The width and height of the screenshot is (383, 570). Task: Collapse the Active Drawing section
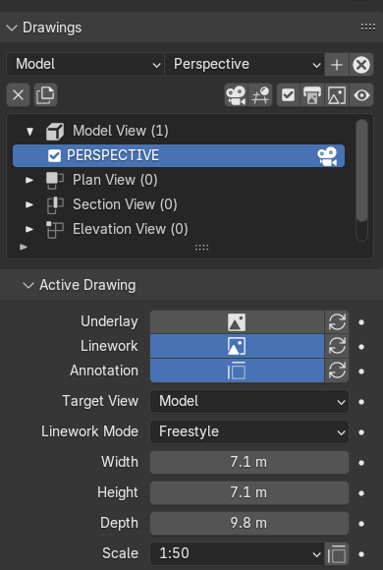click(x=28, y=285)
